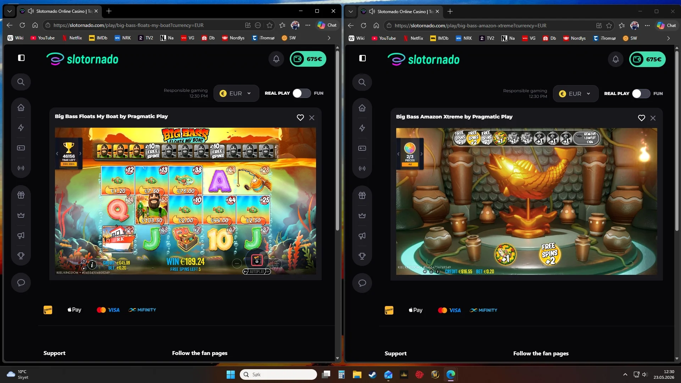The width and height of the screenshot is (681, 383).
Task: Select Slotornado tab in left browser
Action: click(59, 11)
